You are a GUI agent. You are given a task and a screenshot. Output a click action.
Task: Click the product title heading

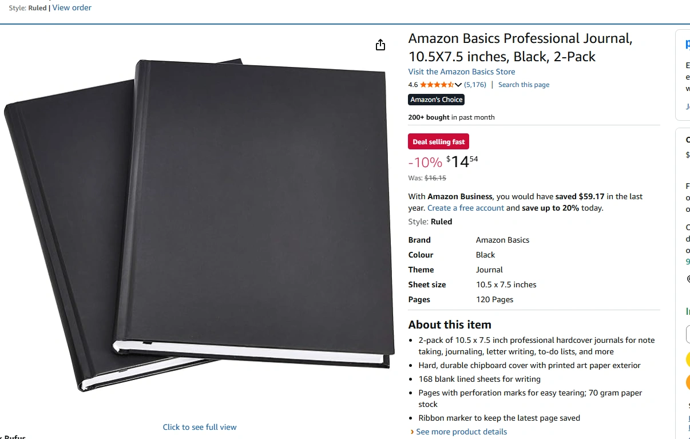521,48
